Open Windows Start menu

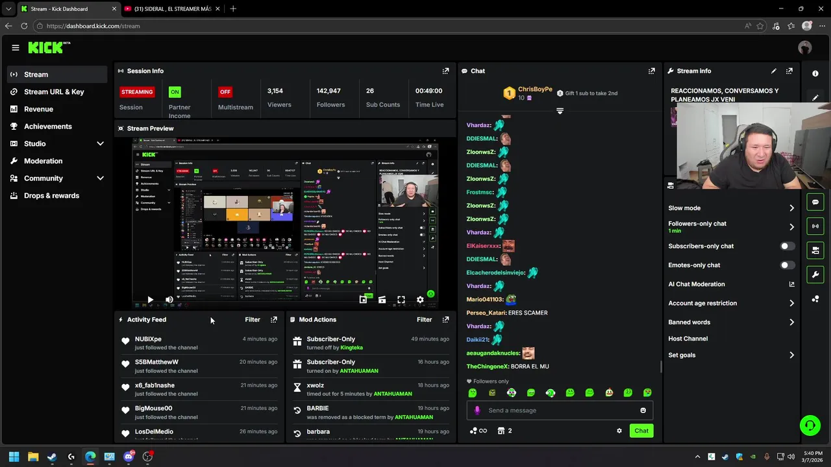pyautogui.click(x=14, y=457)
